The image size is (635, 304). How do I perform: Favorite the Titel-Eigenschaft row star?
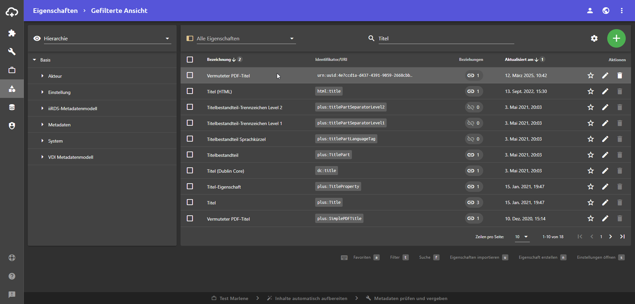point(591,187)
